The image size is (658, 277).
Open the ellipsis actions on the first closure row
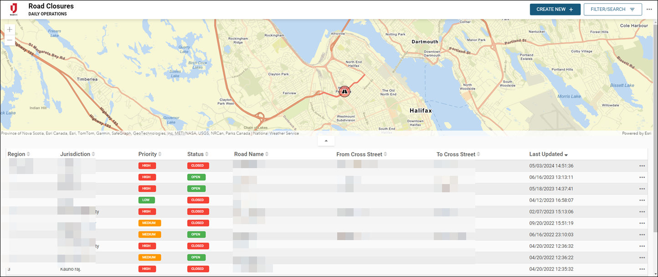click(643, 165)
